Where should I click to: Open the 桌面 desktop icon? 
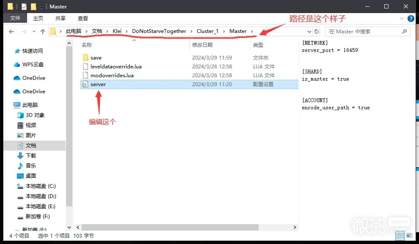[x=20, y=176]
